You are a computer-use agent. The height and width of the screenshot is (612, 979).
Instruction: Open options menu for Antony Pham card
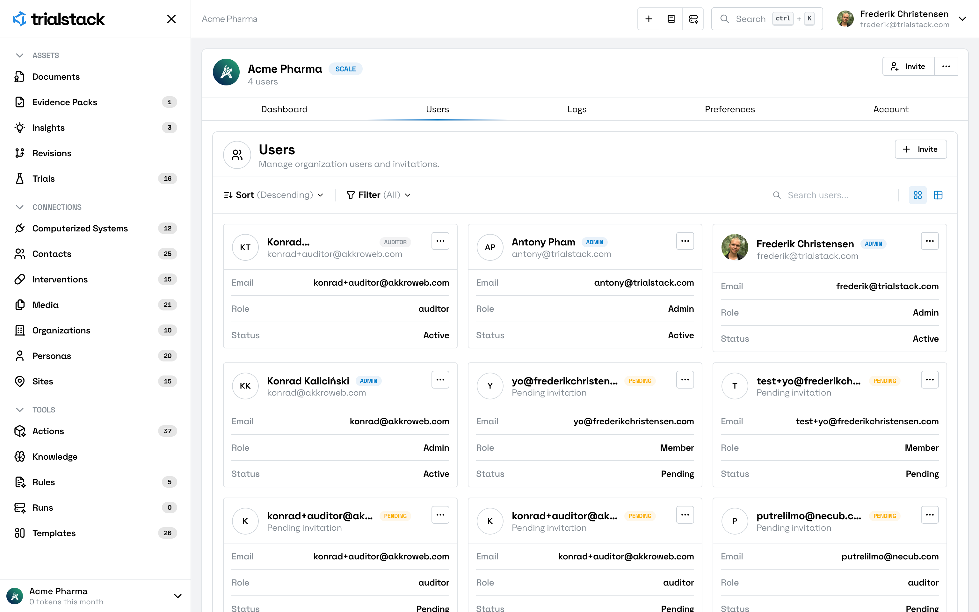pyautogui.click(x=685, y=241)
